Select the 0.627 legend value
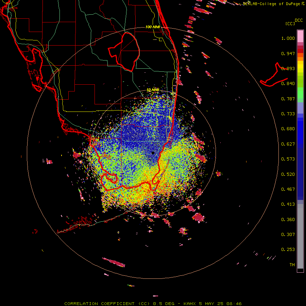The width and height of the screenshot is (306, 306). [288, 144]
